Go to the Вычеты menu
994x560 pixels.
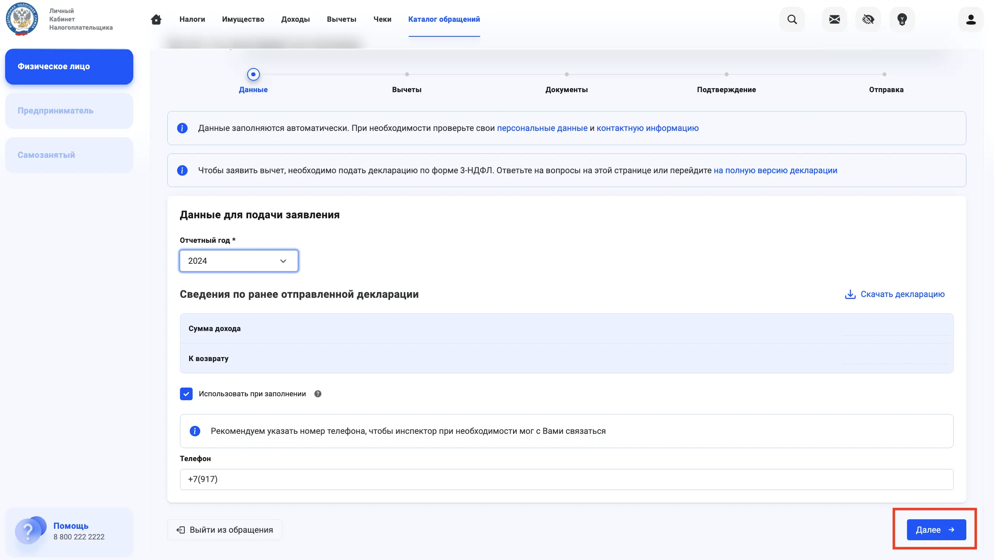click(x=341, y=19)
